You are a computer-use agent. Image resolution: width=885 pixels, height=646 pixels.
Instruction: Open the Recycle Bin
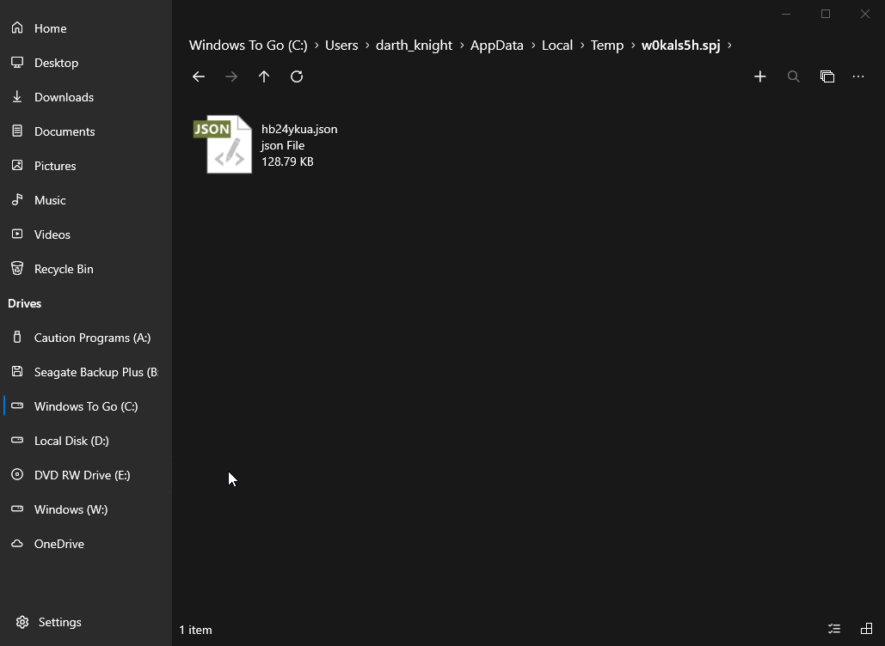(x=86, y=269)
